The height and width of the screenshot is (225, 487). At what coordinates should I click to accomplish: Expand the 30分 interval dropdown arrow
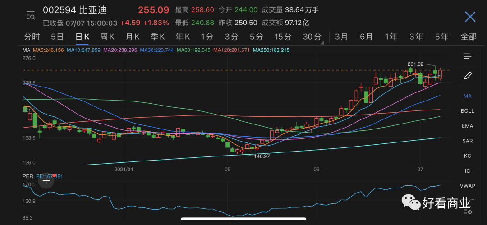point(322,42)
